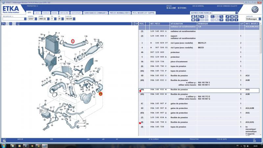The width and height of the screenshot is (263, 148).
Task: Open the AUTRES FONCTIONS menu
Action: [x=201, y=13]
